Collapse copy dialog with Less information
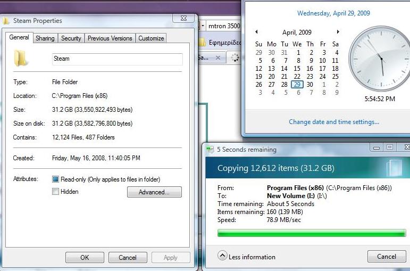The width and height of the screenshot is (410, 271). tap(246, 256)
